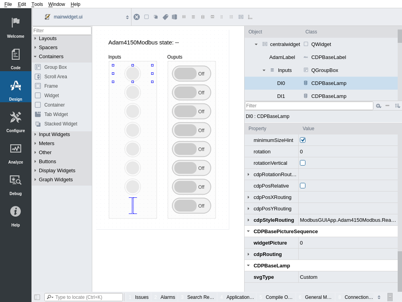Open property editor configure/sort icon
This screenshot has height=302, width=402.
coord(397,106)
